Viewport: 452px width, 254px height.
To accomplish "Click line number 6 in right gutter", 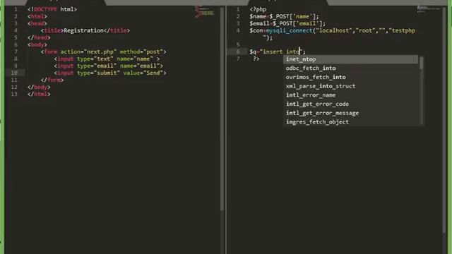I will (238, 52).
